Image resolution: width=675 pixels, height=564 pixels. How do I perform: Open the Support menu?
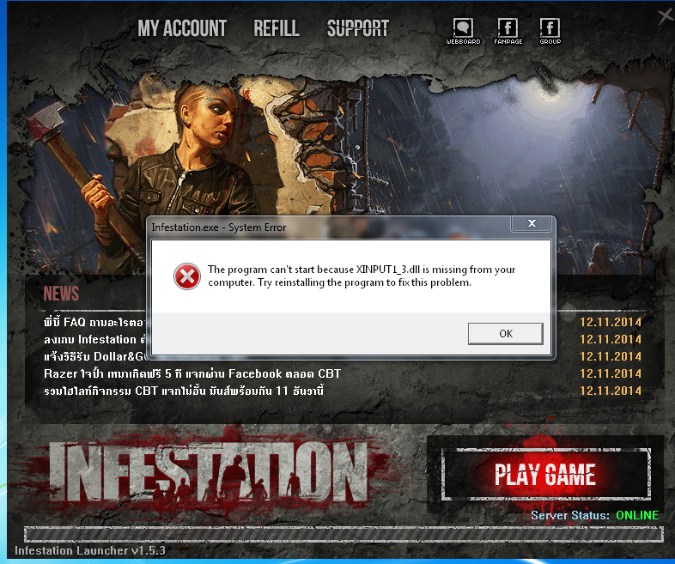pos(358,28)
